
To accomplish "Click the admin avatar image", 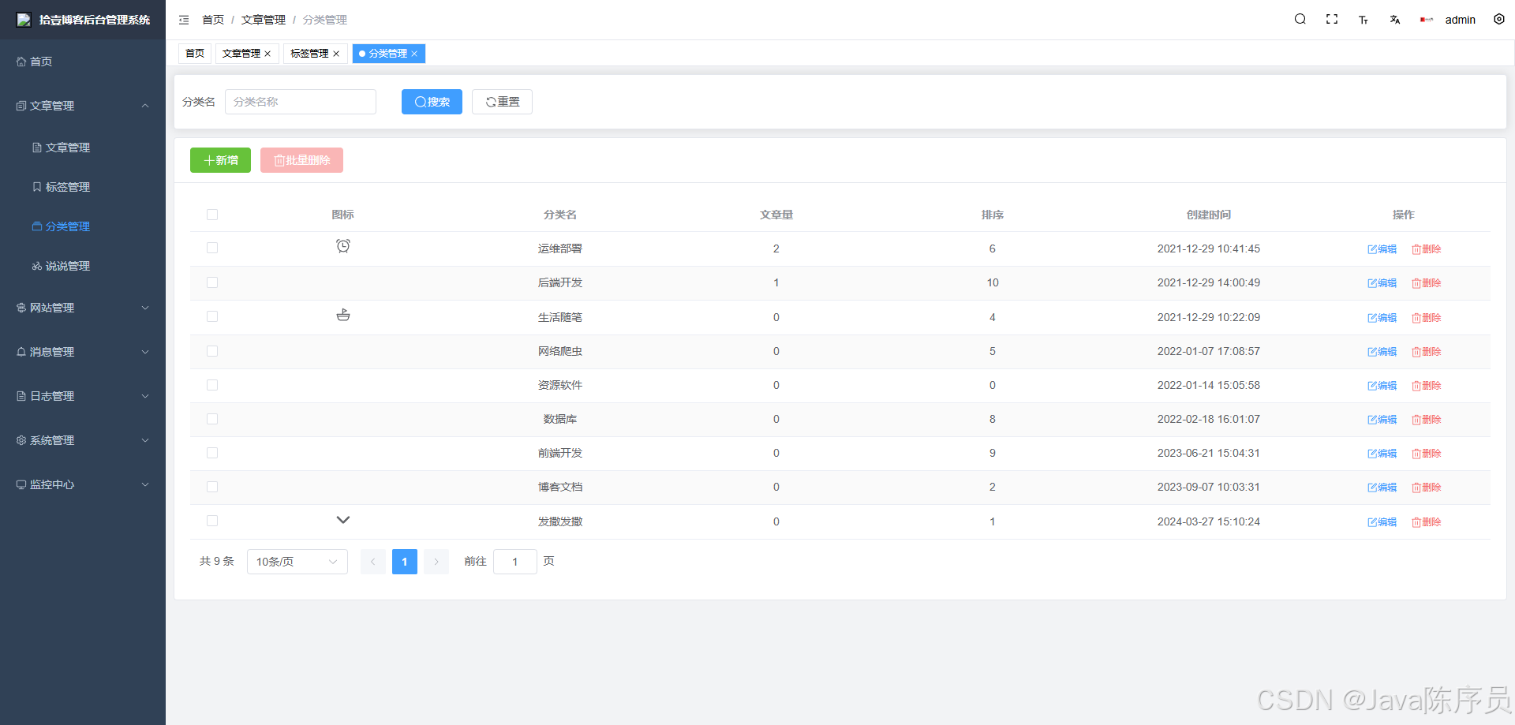I will (x=1427, y=20).
